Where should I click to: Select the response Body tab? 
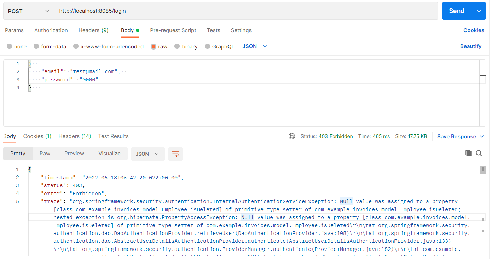[x=10, y=136]
